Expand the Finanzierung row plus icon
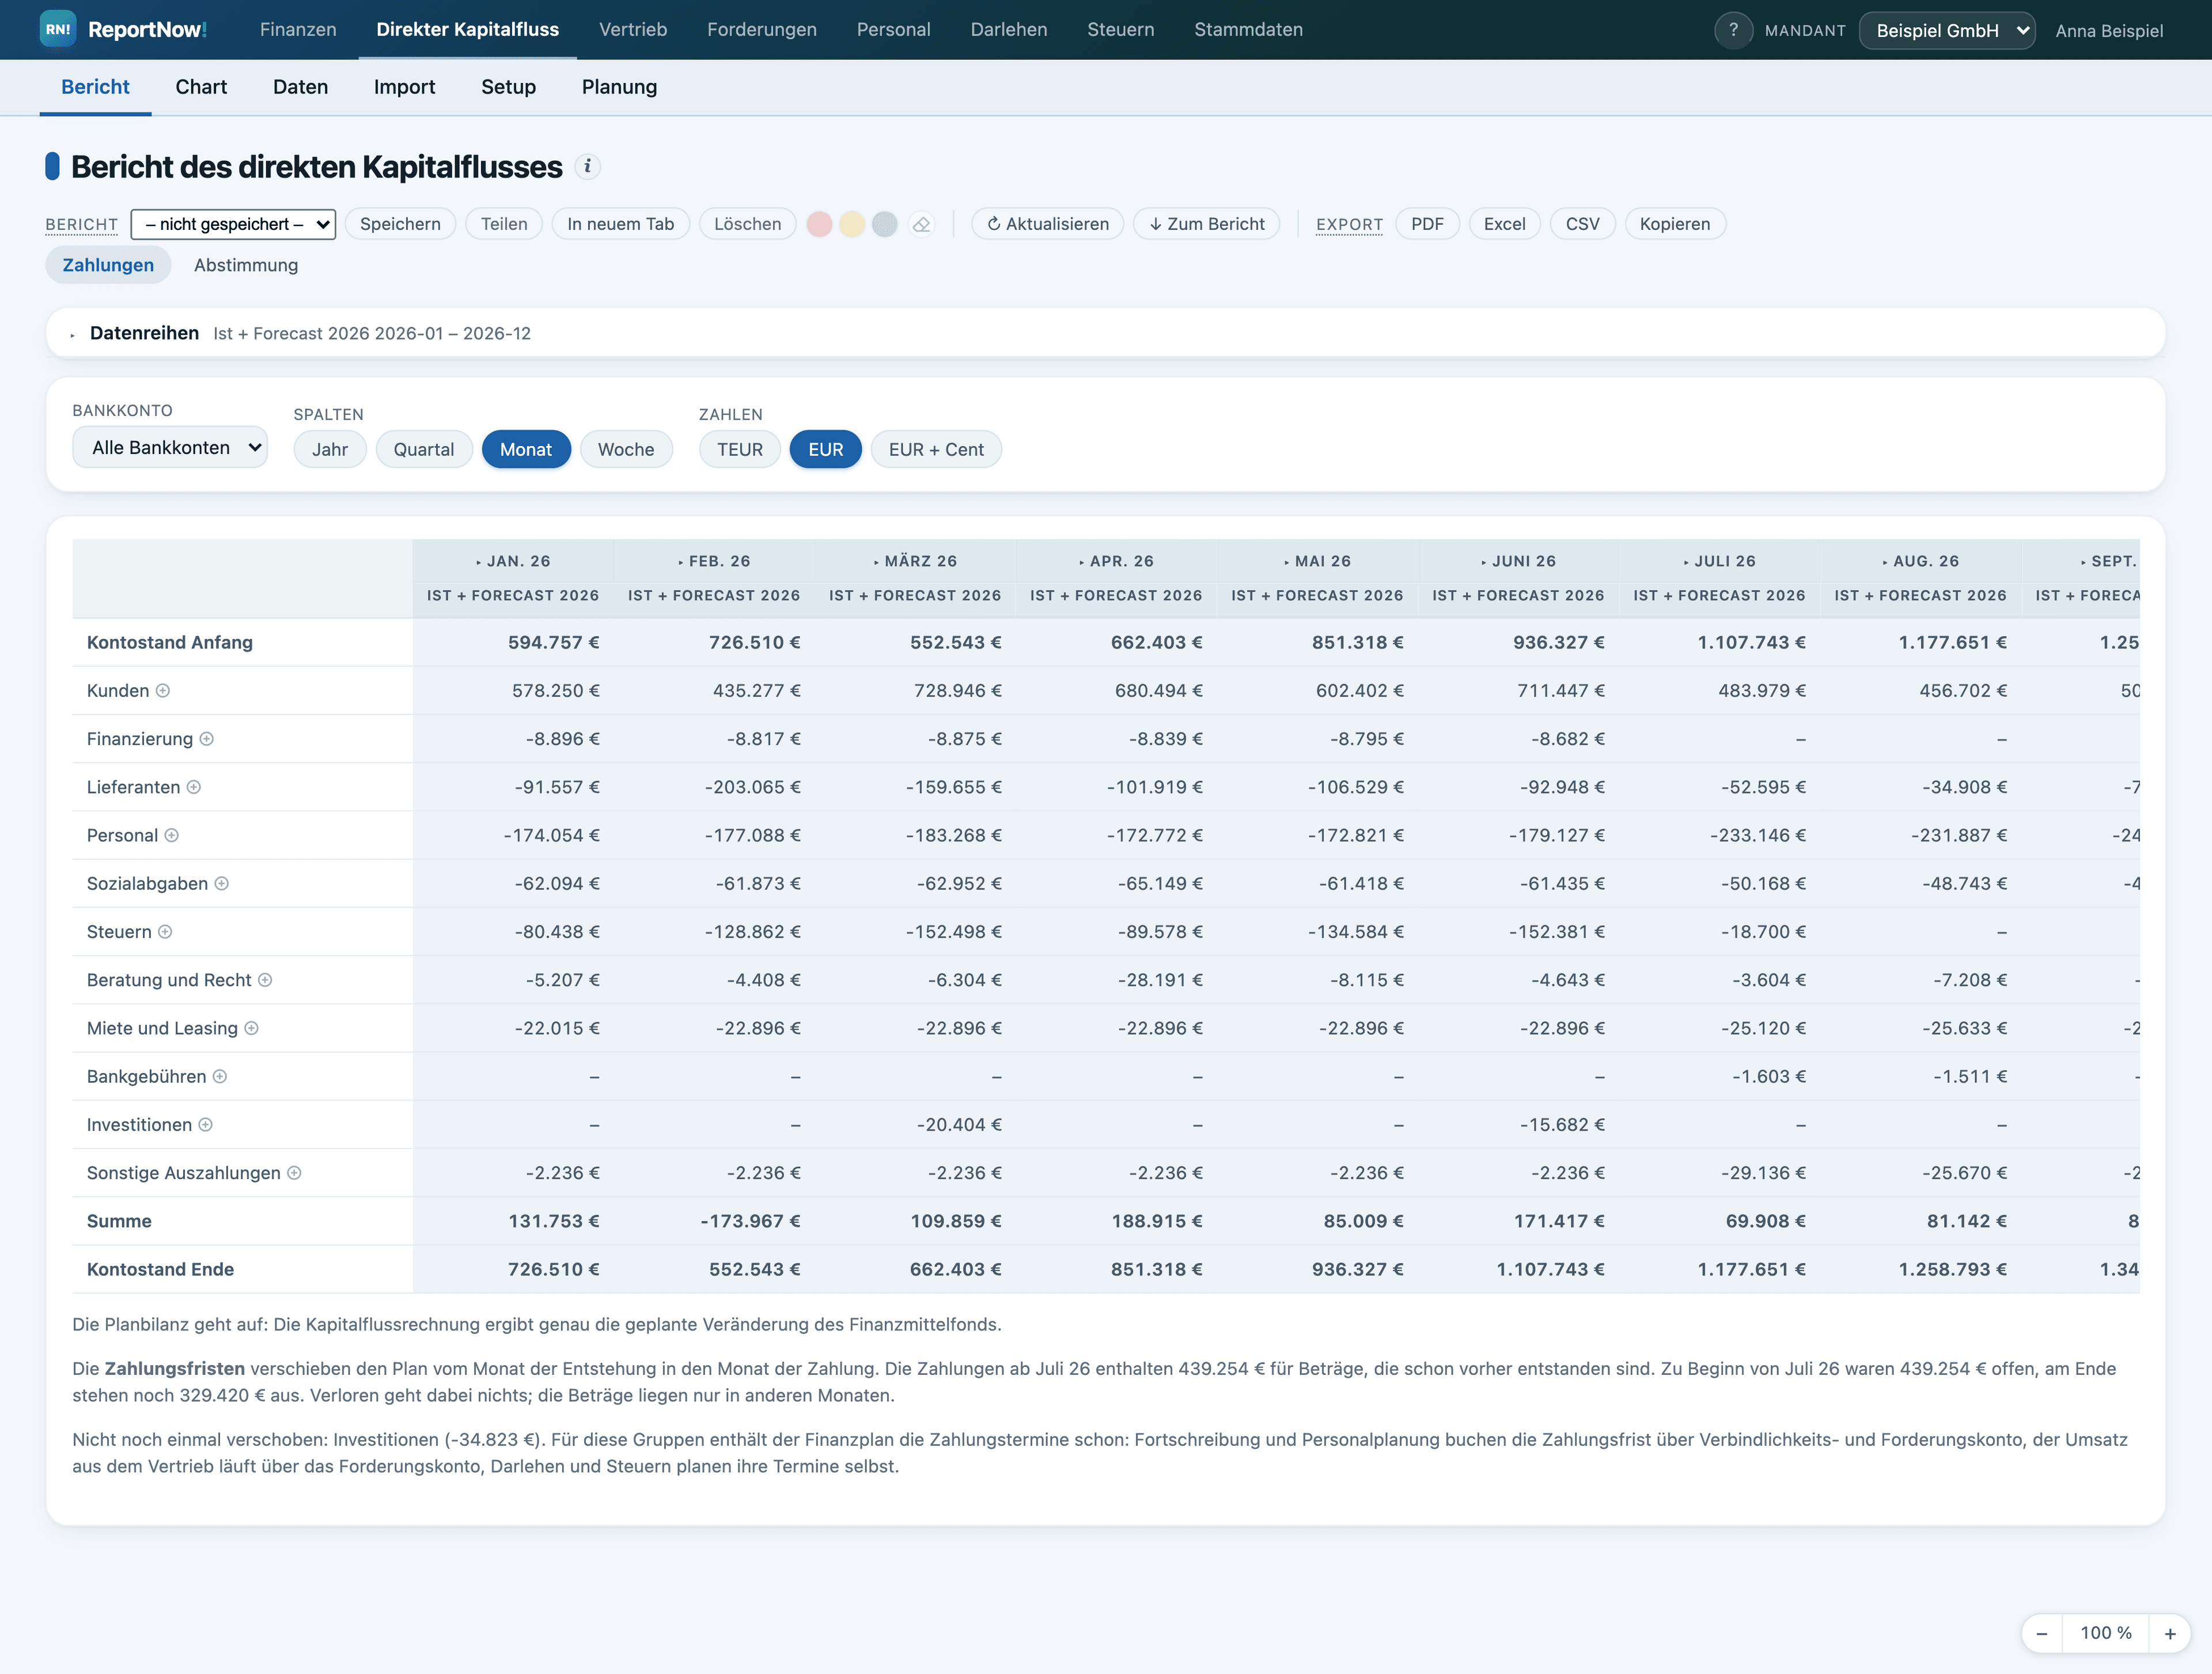Viewport: 2212px width, 1674px height. click(207, 738)
